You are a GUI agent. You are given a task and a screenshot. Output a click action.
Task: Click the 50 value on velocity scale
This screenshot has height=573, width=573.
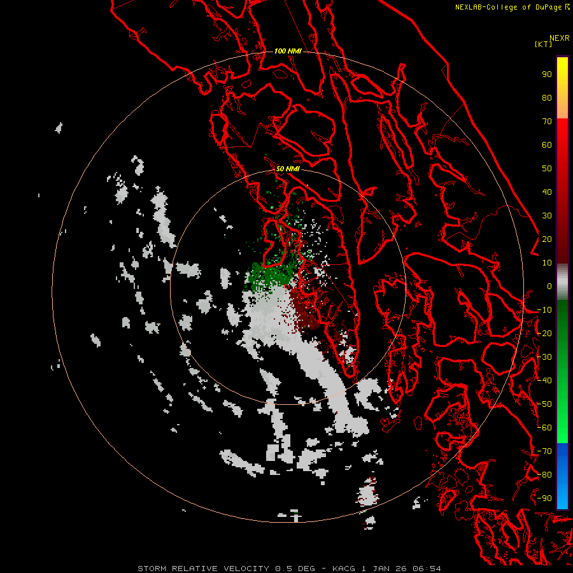(547, 169)
